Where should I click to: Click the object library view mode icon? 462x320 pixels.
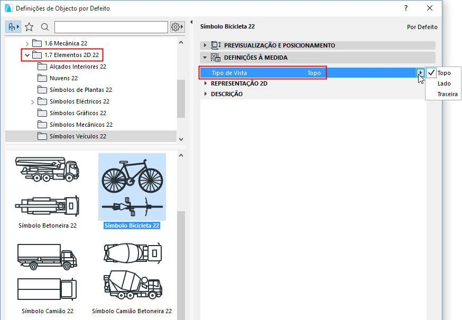click(x=13, y=27)
